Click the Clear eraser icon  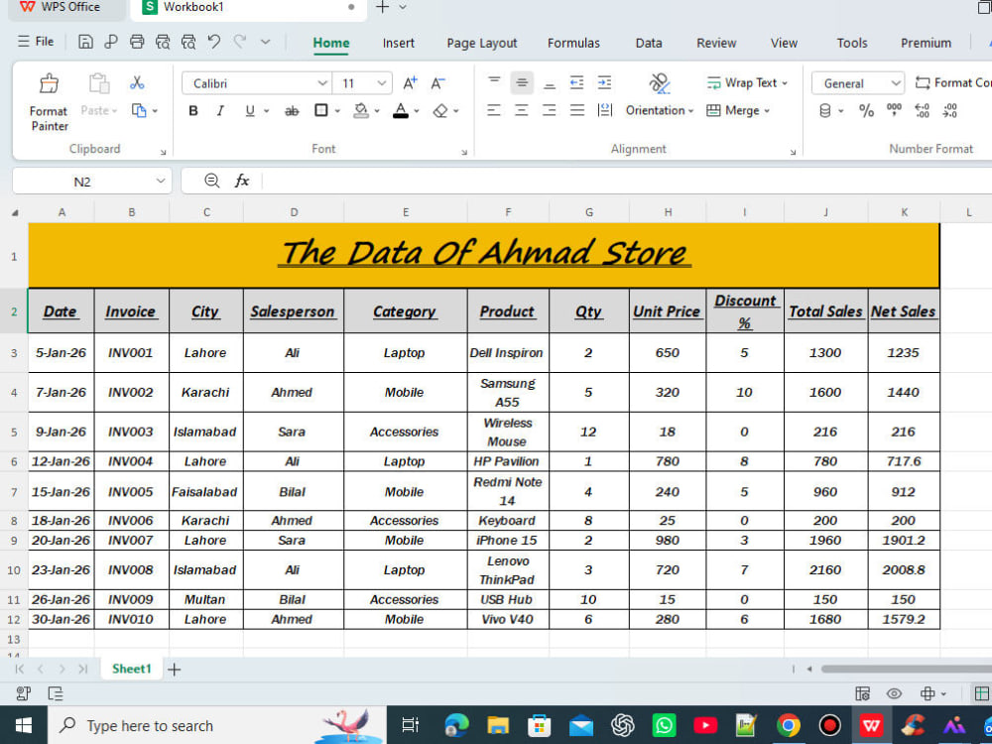[x=440, y=111]
